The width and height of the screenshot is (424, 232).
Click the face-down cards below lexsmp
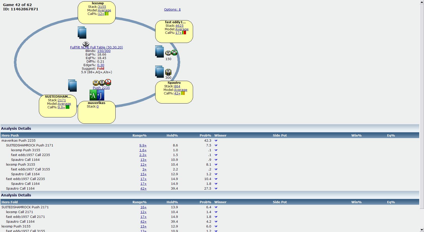[82, 33]
